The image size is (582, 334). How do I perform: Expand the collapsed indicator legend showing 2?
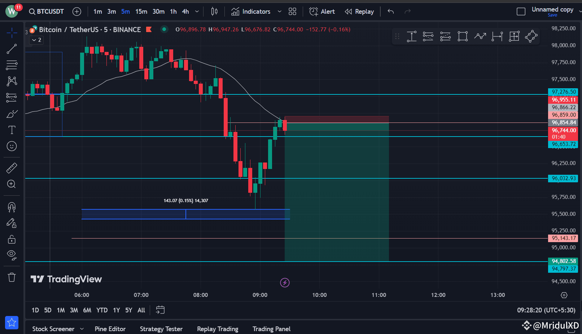click(36, 40)
